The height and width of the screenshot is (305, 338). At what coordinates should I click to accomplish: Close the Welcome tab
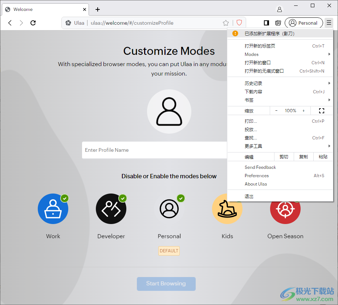coord(85,9)
